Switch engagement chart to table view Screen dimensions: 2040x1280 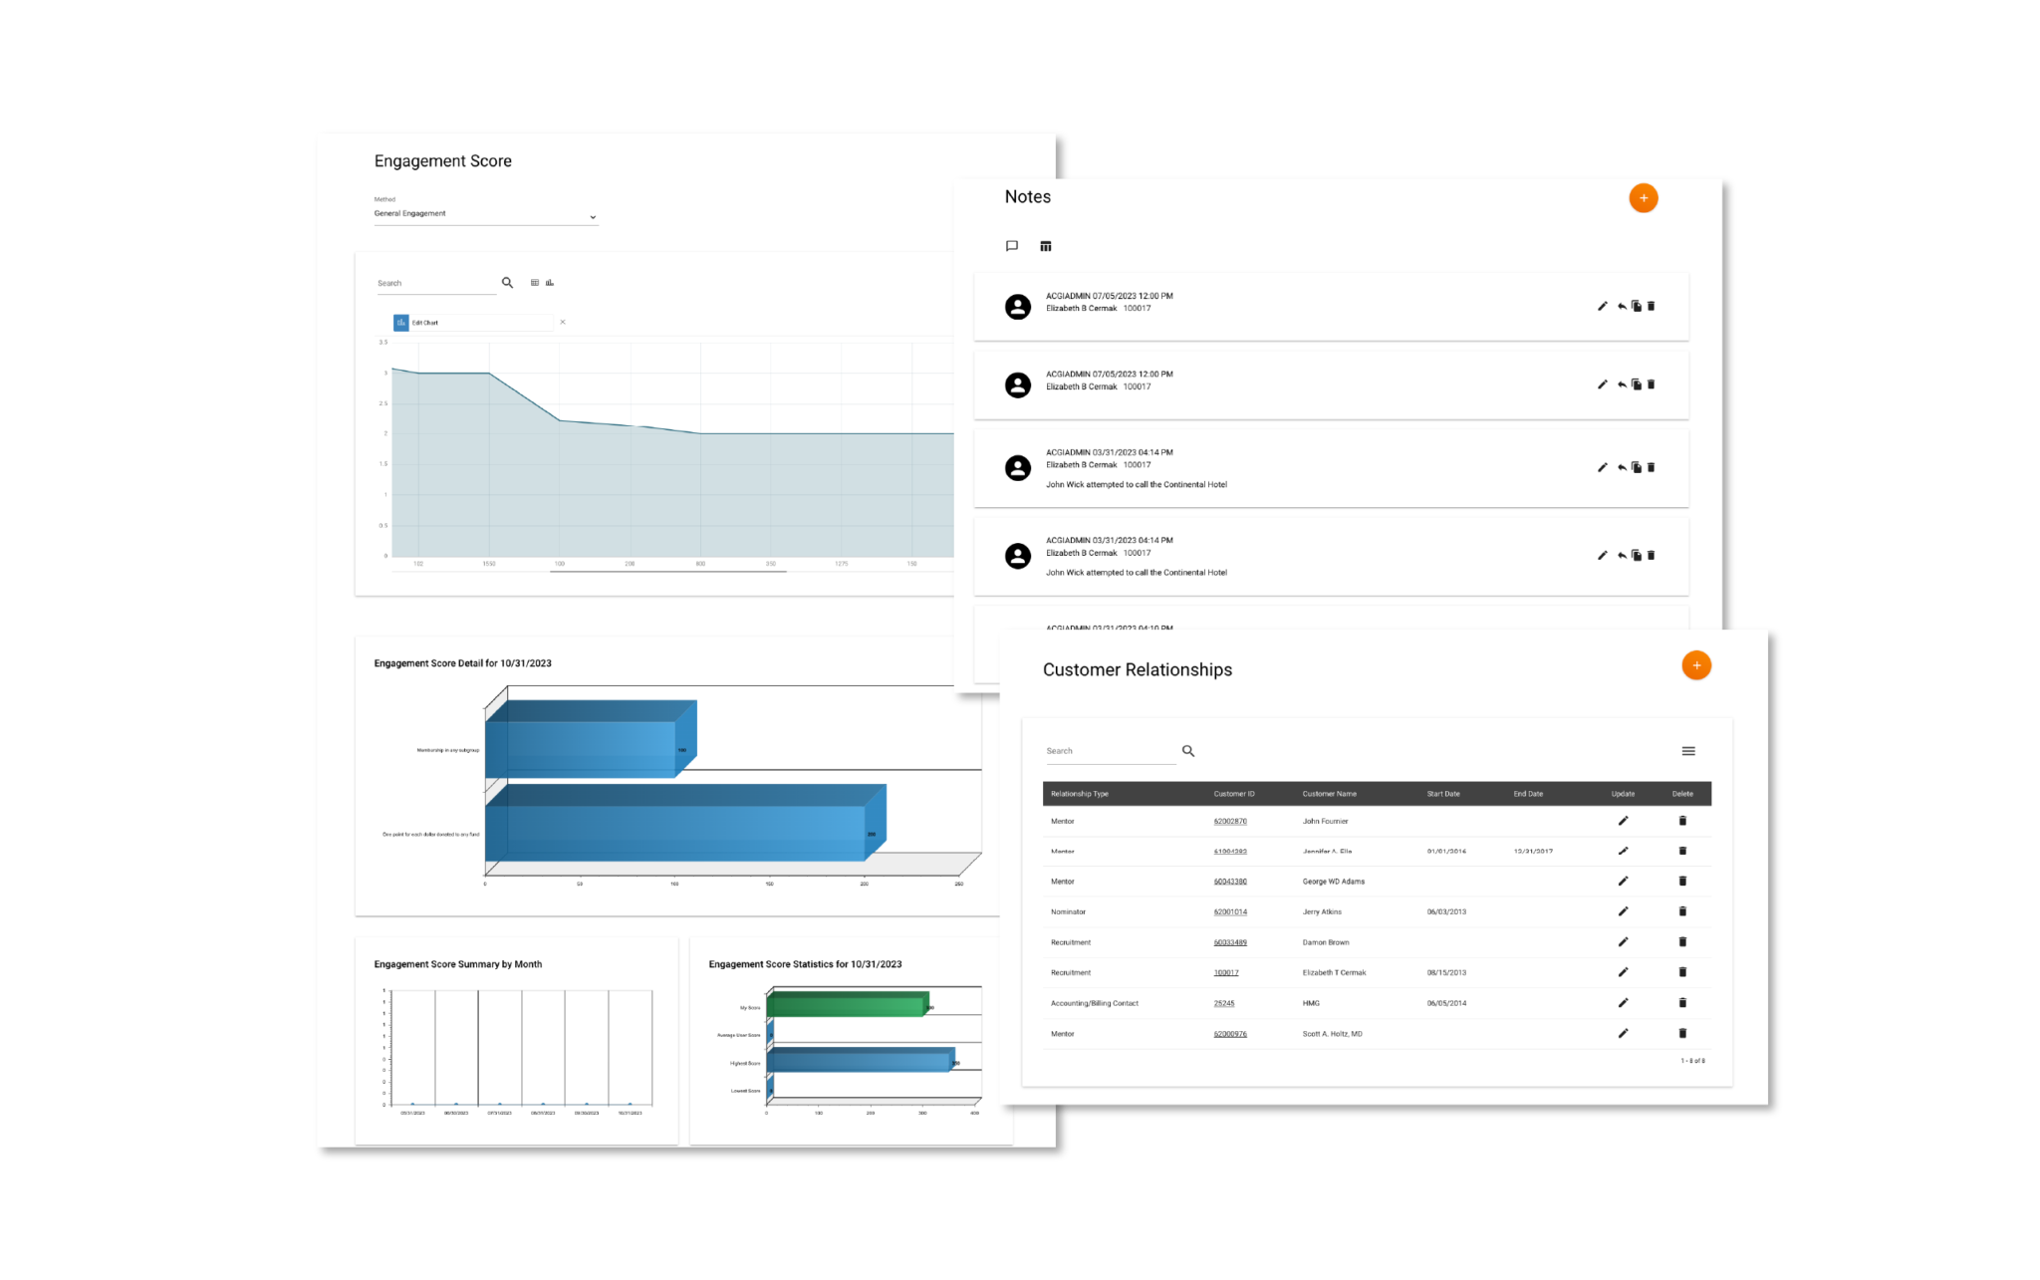coord(534,283)
